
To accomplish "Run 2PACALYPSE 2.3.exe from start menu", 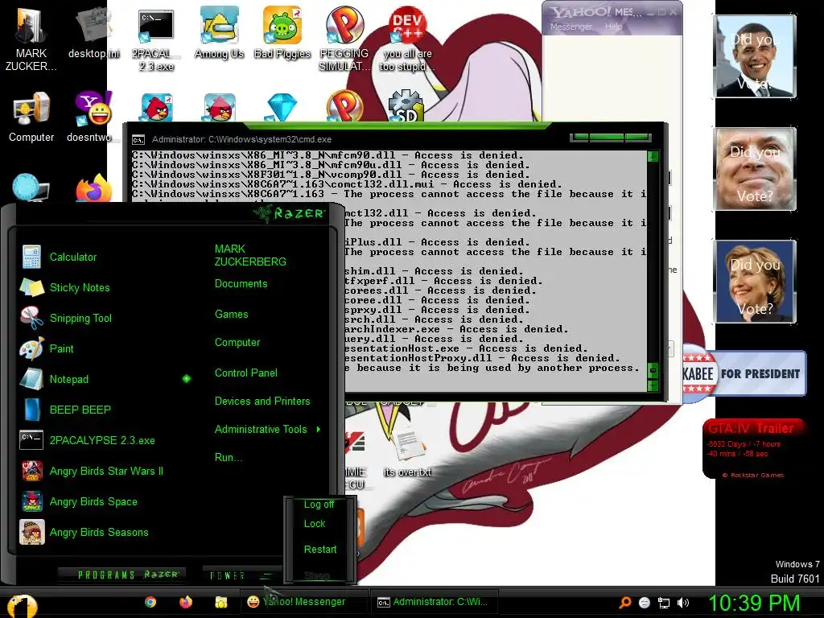I will [x=102, y=440].
